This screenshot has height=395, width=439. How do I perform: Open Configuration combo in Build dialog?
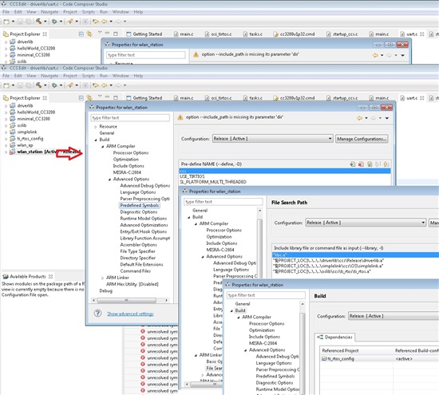click(394, 316)
